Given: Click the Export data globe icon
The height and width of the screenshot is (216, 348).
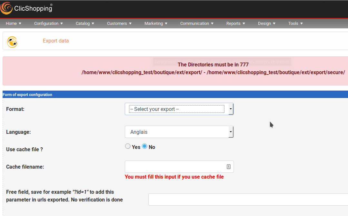Looking at the screenshot, I should (x=12, y=42).
